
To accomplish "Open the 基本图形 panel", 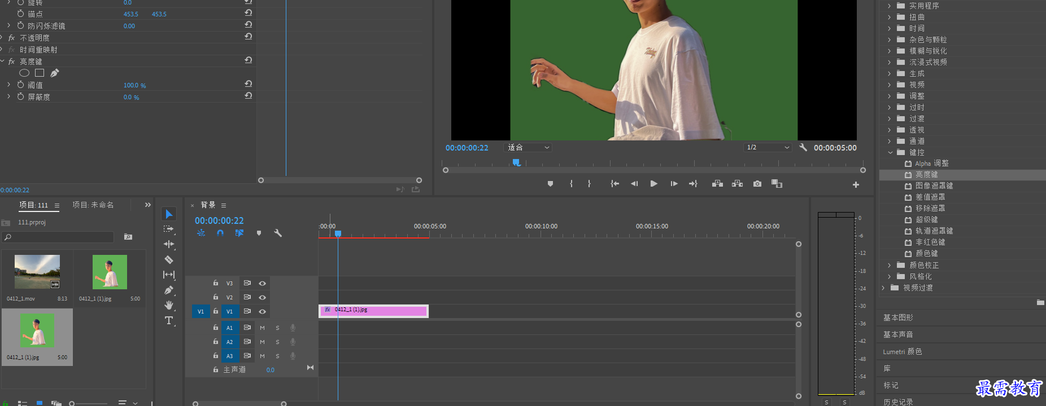I will coord(898,317).
